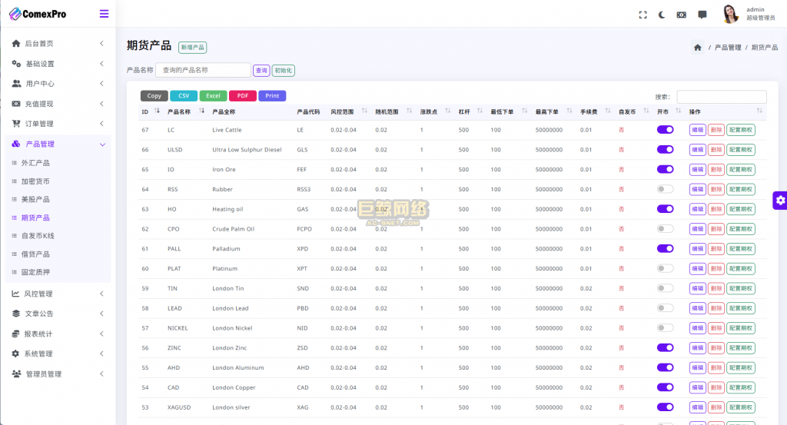Turn on Crude Palm Oil market toggle
787x425 pixels.
[x=665, y=229]
